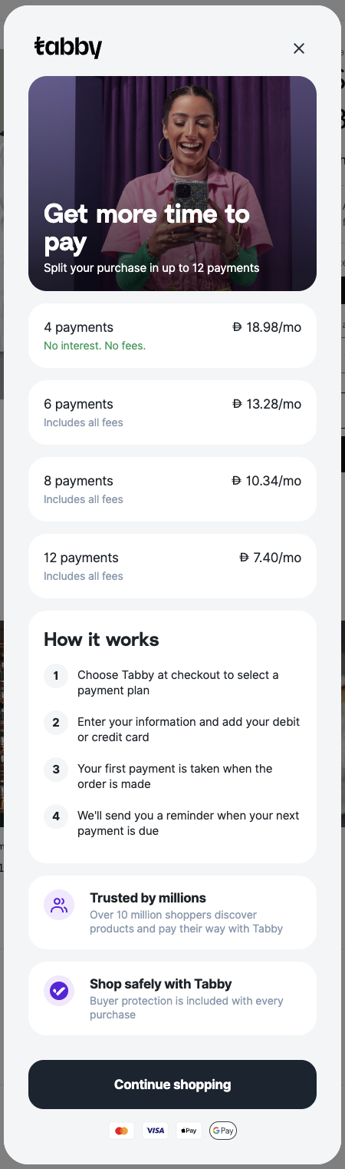Click the Tabby logo at the top
This screenshot has height=1169, width=345.
point(68,48)
